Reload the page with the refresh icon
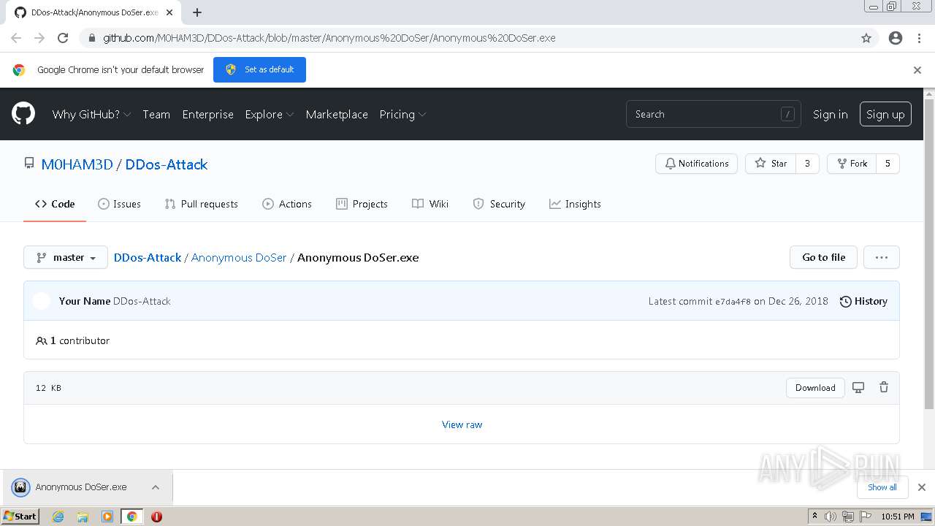This screenshot has height=526, width=935. point(63,38)
